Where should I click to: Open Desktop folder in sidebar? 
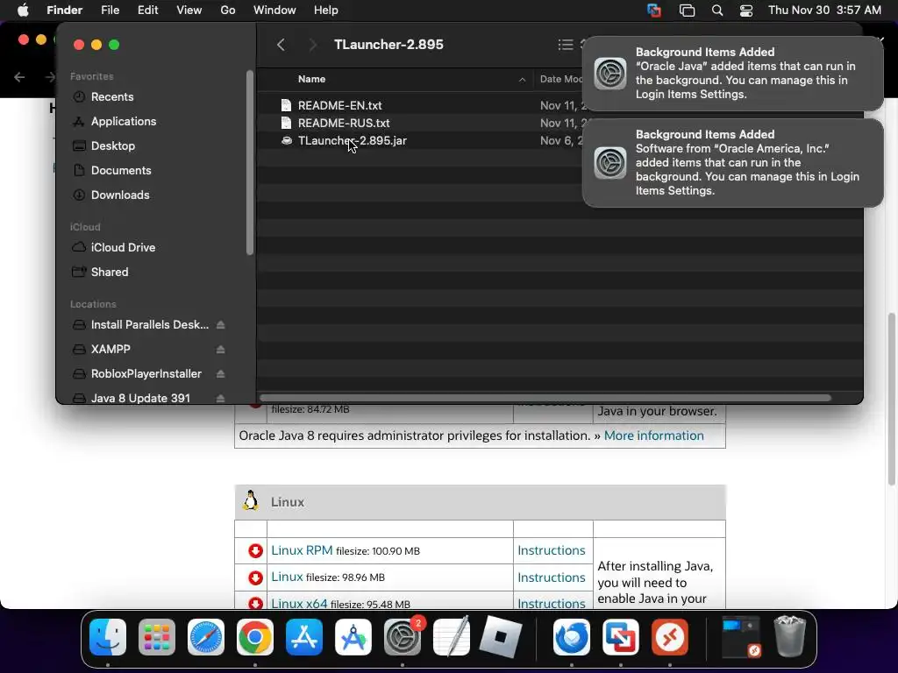point(113,146)
